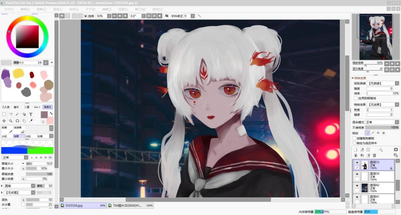The image size is (401, 215).
Task: Switch to 九久家 tool tab
Action: [6, 107]
